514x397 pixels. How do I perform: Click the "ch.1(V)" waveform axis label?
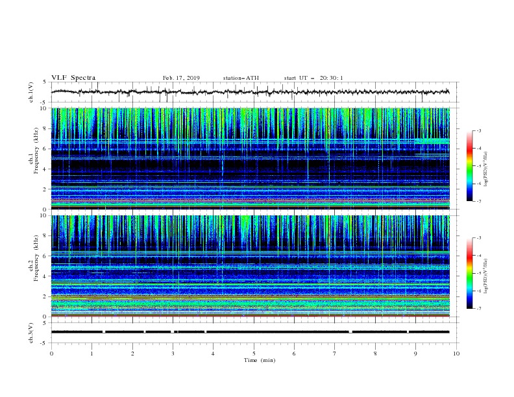[31, 92]
